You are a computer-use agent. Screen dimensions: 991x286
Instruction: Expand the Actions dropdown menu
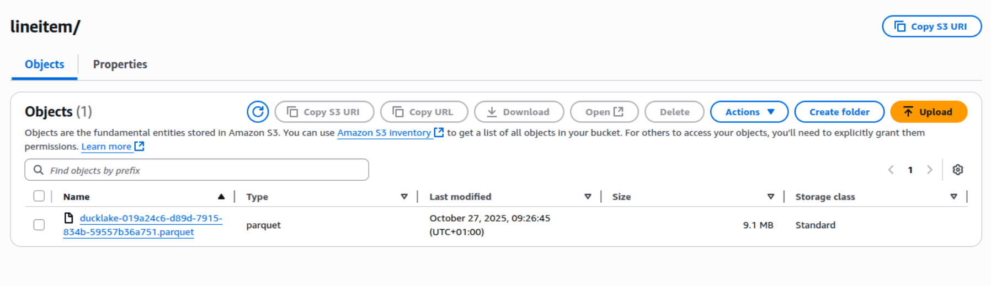[x=749, y=112]
